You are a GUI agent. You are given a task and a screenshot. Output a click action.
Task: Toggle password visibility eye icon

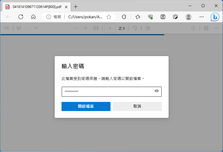click(157, 91)
